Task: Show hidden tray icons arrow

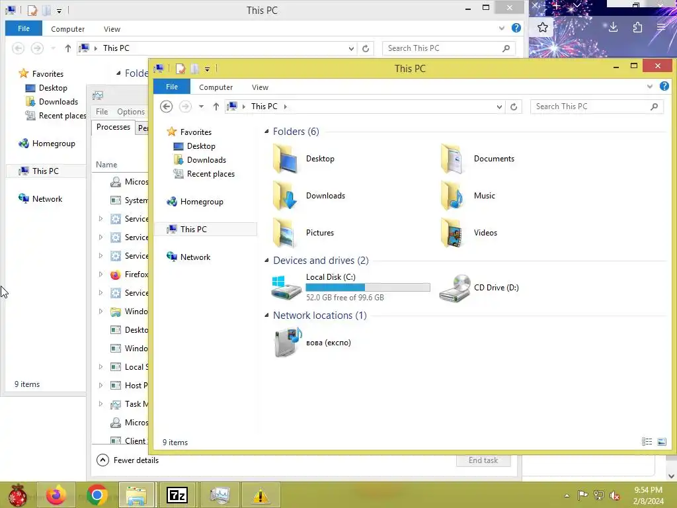Action: [567, 495]
